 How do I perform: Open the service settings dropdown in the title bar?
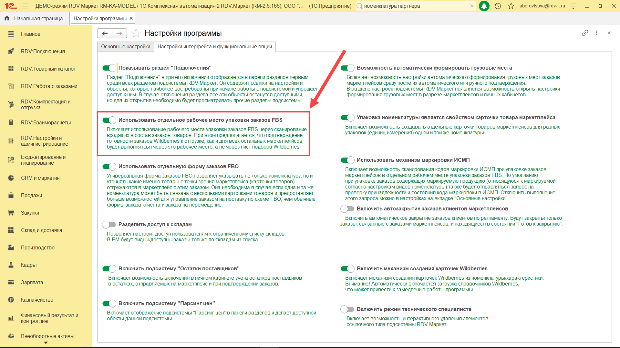(x=573, y=6)
